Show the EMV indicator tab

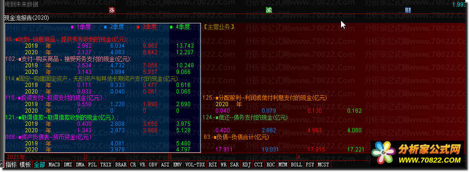point(178,165)
